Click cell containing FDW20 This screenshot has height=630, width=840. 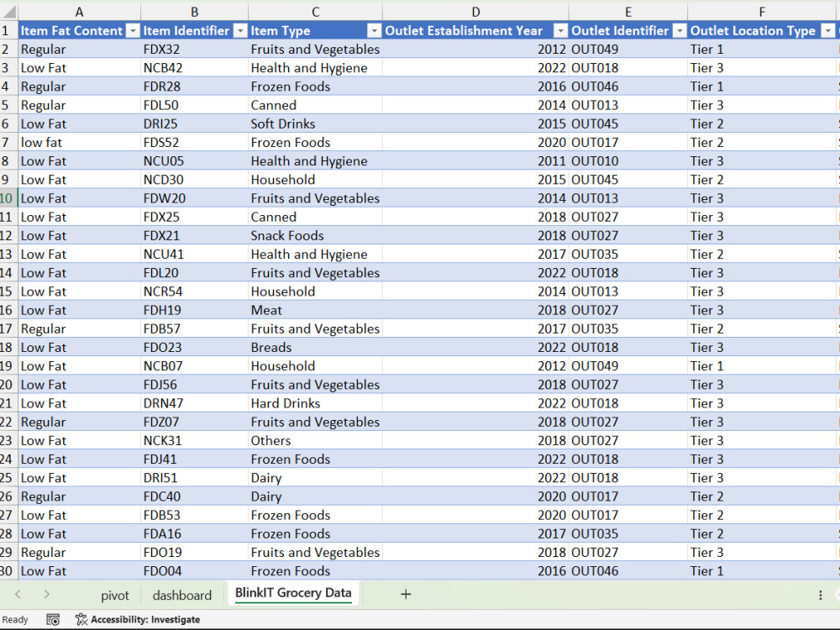point(195,198)
